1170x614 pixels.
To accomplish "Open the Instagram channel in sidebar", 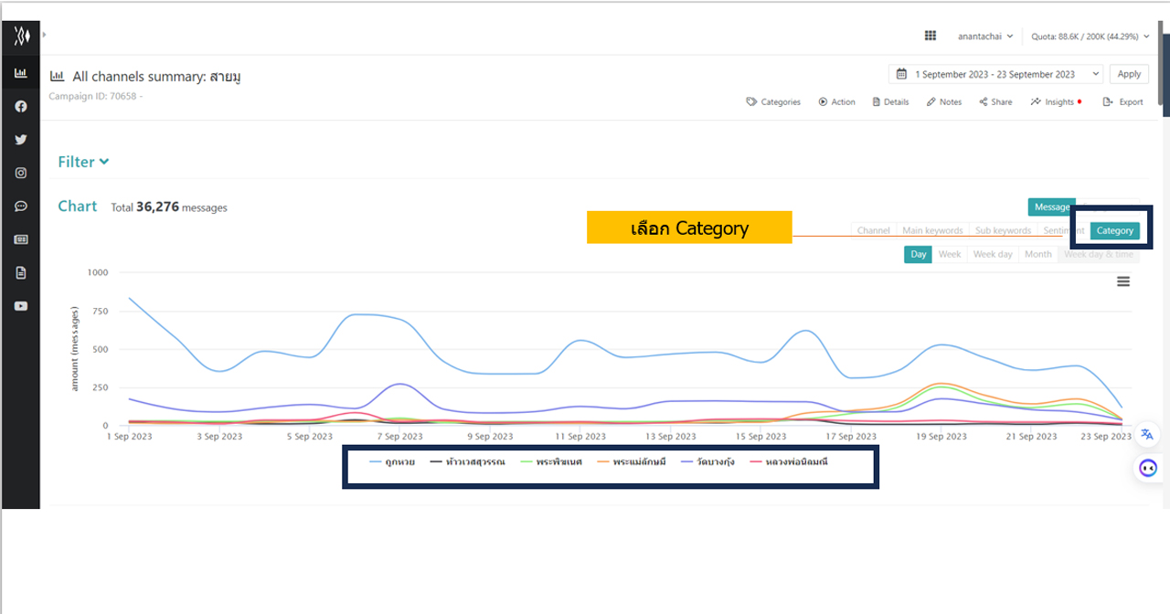I will tap(20, 173).
